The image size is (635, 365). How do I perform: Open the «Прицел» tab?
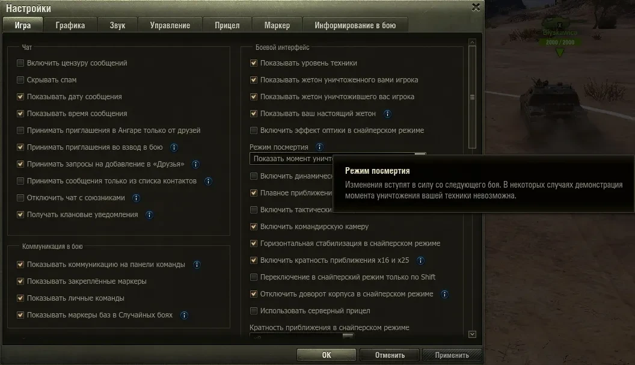point(227,25)
